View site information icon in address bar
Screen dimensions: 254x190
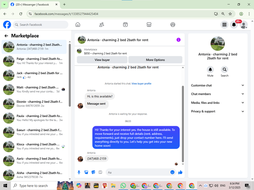coord(30,14)
